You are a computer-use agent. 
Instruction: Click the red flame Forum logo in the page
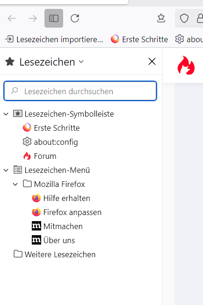pyautogui.click(x=186, y=66)
